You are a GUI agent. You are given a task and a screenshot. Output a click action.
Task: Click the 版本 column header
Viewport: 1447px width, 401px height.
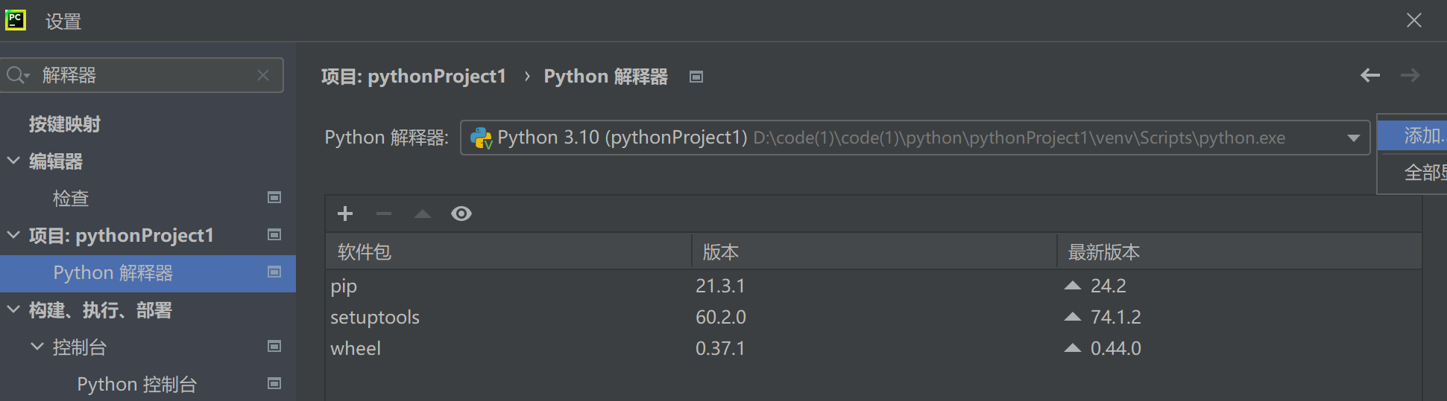[874, 252]
